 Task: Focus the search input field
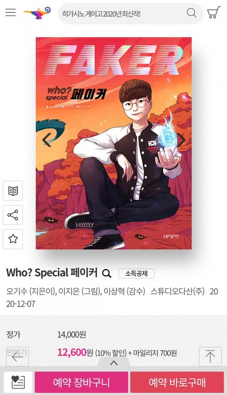pos(122,13)
